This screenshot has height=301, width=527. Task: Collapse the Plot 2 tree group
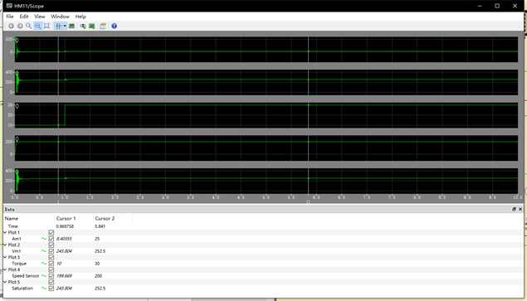5,245
